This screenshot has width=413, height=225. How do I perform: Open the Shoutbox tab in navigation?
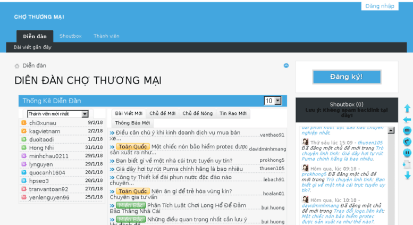(x=70, y=36)
